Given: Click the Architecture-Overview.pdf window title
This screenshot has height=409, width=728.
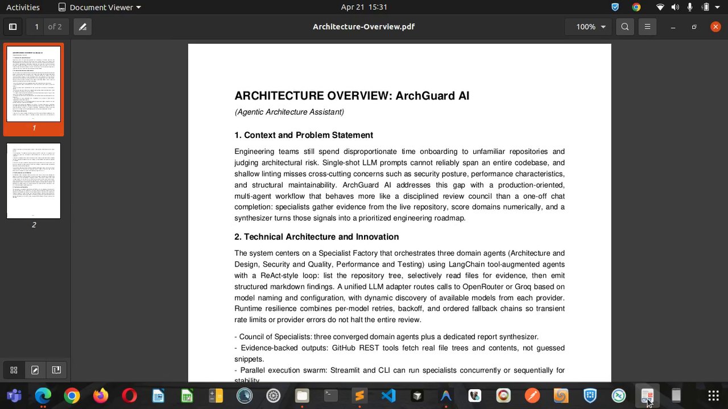Looking at the screenshot, I should pos(363,27).
